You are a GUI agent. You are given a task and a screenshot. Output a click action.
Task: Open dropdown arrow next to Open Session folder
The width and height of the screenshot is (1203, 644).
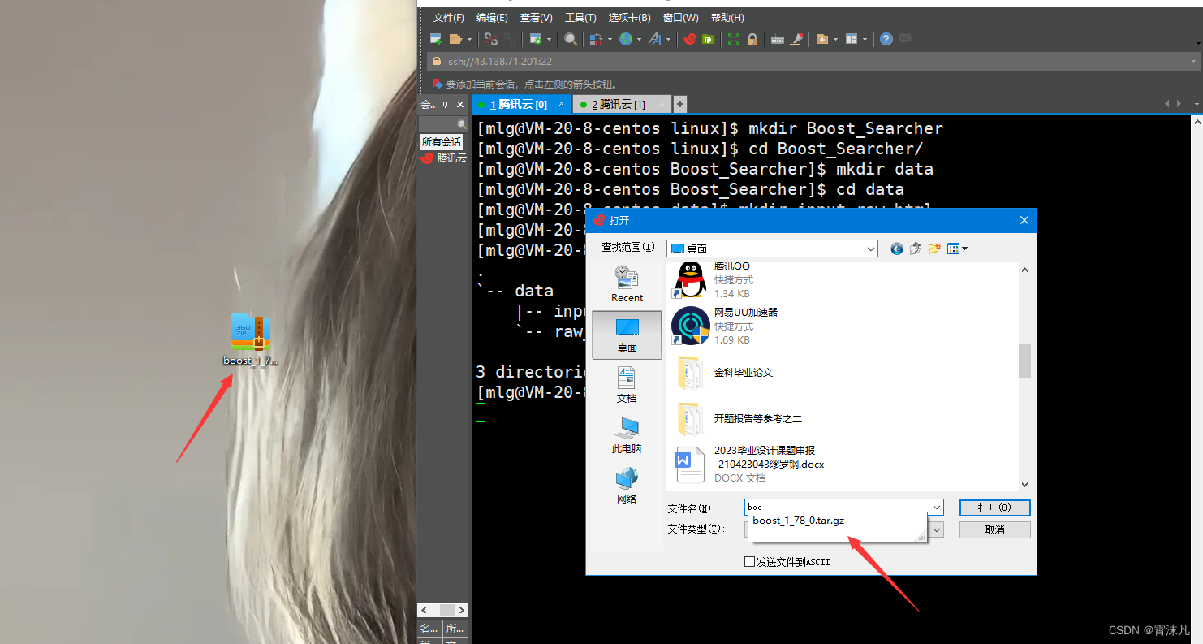pyautogui.click(x=469, y=39)
